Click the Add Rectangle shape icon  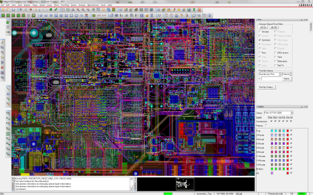pos(46,15)
